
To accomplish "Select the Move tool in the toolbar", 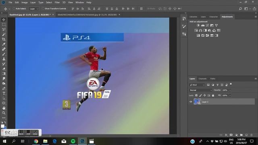I will point(4,20).
